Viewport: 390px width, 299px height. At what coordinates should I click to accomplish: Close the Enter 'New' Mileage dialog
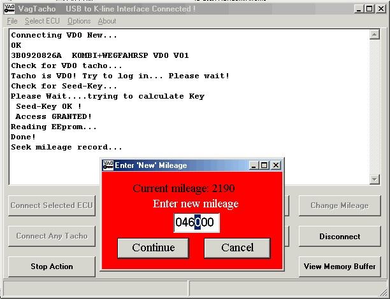pyautogui.click(x=276, y=165)
